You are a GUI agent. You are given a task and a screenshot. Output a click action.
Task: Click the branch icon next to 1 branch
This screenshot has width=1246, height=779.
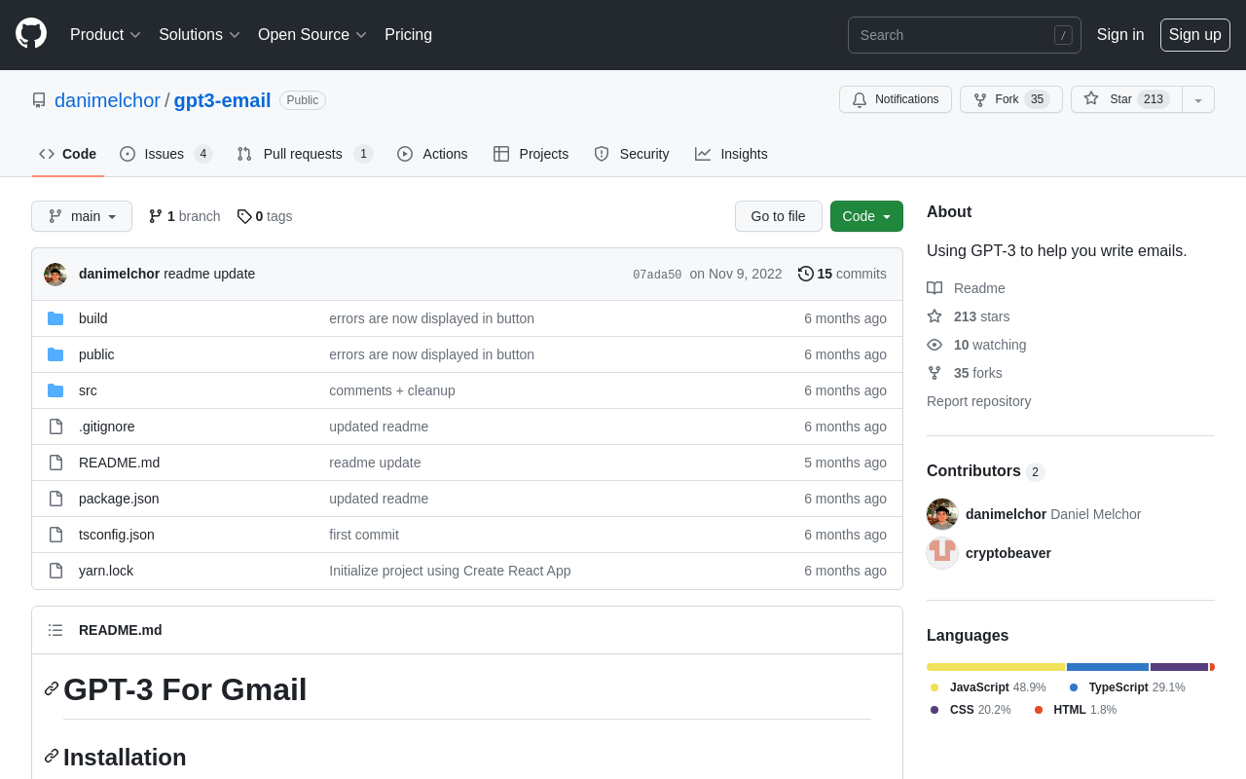coord(156,216)
